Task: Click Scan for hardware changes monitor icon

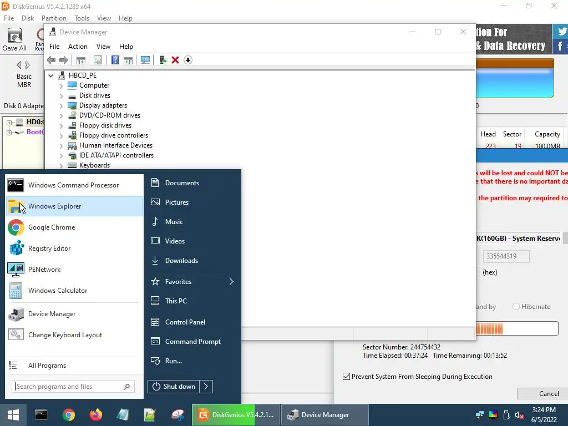Action: pos(145,60)
